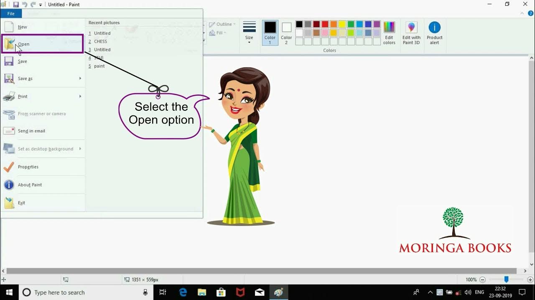This screenshot has height=300, width=535.
Task: Click the Paint icon on the taskbar
Action: pyautogui.click(x=278, y=292)
